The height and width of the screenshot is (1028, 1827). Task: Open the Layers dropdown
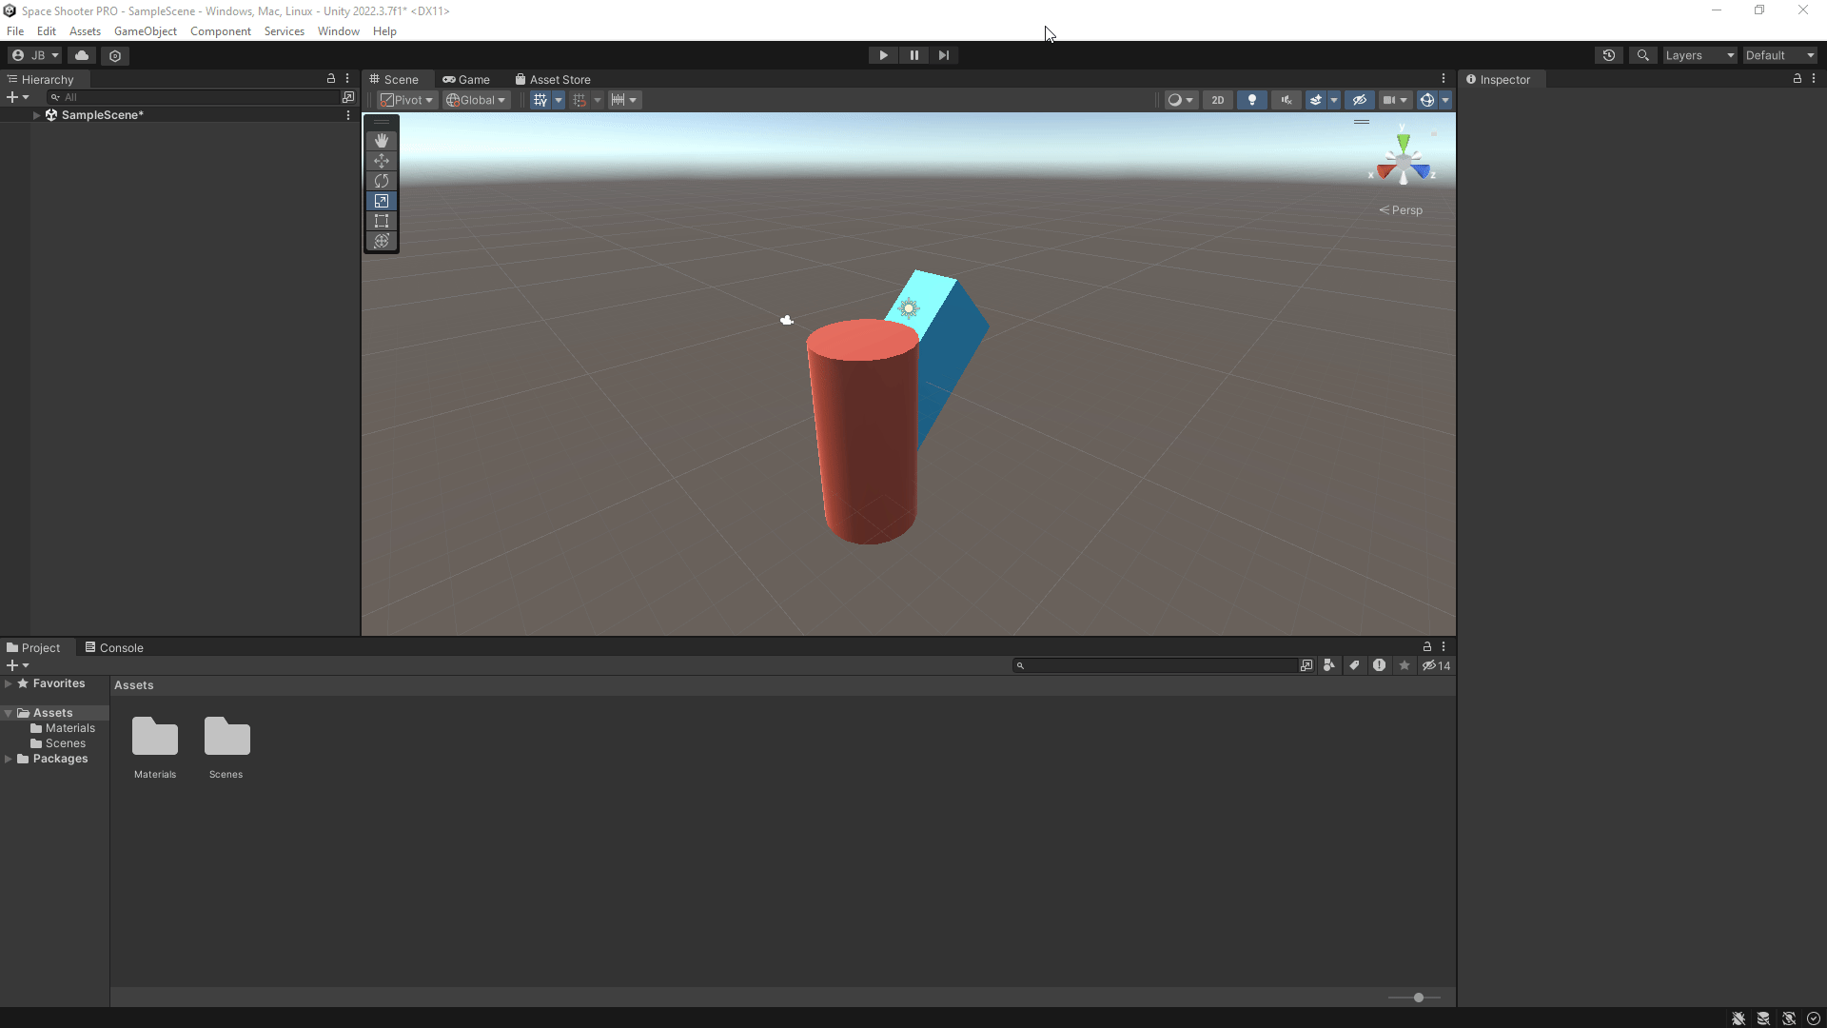click(1699, 55)
